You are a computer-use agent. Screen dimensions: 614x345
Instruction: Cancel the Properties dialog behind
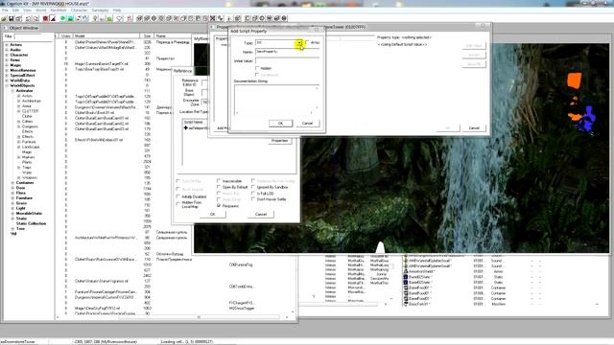[474, 127]
